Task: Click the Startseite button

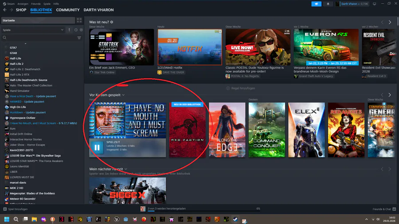Action: pyautogui.click(x=38, y=20)
